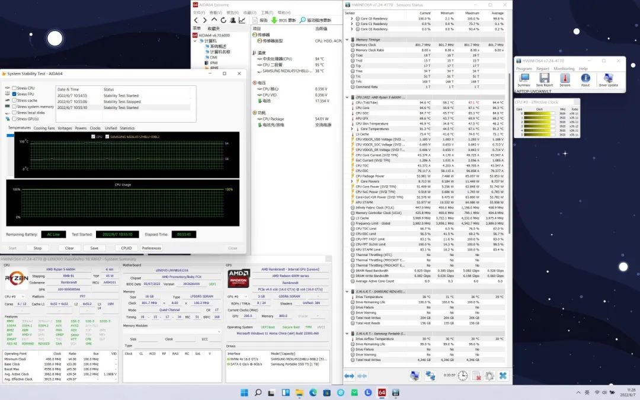Click the refresh icon in AIDA64 toolbar
The height and width of the screenshot is (400, 640).
click(223, 20)
